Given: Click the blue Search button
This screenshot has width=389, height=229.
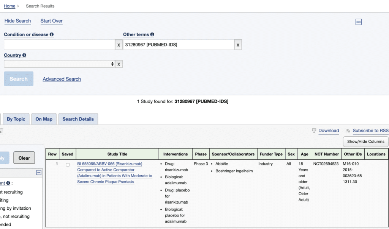Looking at the screenshot, I should [19, 79].
